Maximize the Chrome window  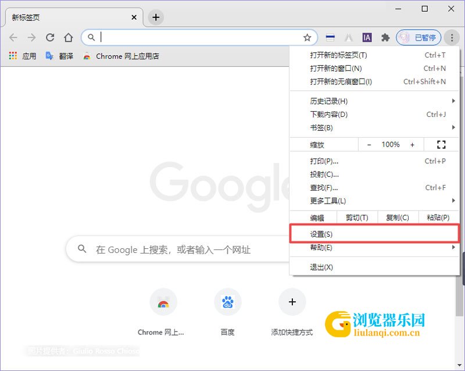425,9
